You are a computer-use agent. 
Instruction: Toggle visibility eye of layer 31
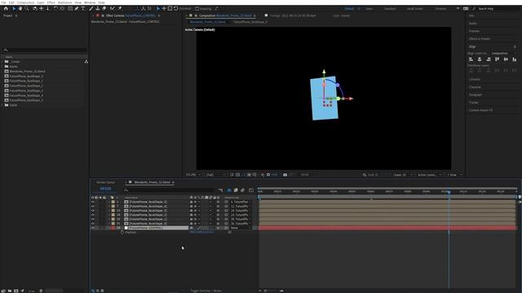pos(93,224)
